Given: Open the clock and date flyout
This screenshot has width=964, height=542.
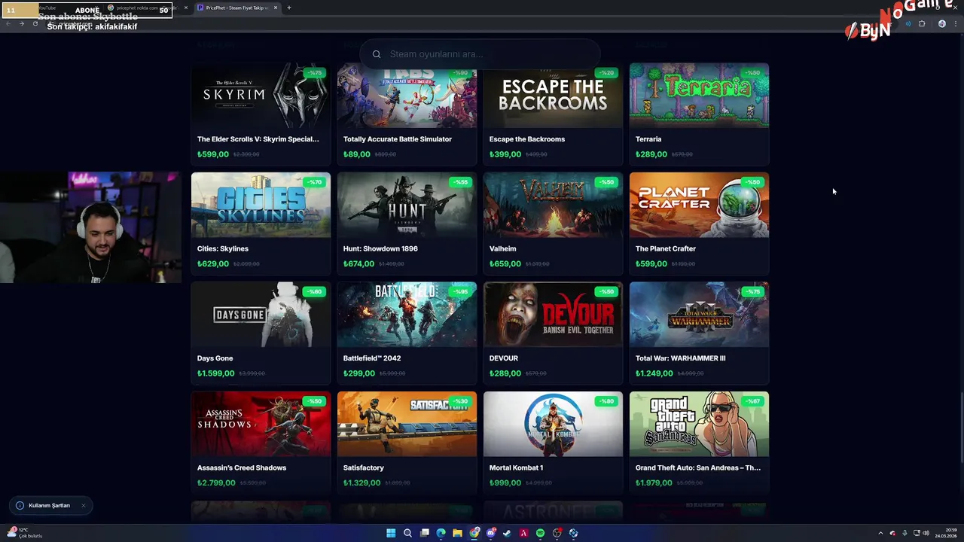Looking at the screenshot, I should click(x=946, y=533).
